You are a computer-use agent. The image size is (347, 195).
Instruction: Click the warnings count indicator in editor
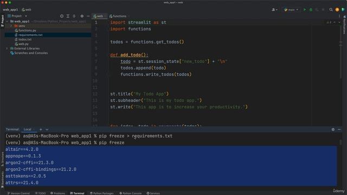pos(329,22)
